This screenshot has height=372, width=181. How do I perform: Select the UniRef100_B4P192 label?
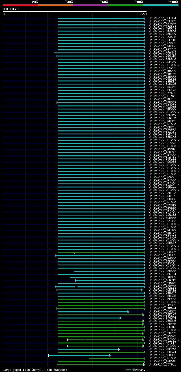coord(162,159)
